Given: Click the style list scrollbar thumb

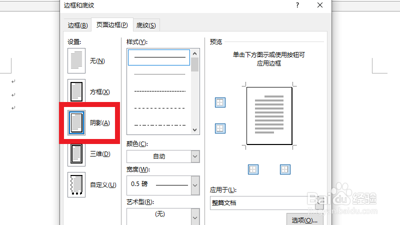Looking at the screenshot, I should click(x=194, y=64).
